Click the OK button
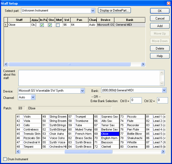Image resolution: width=172 pixels, height=164 pixels. [x=159, y=11]
